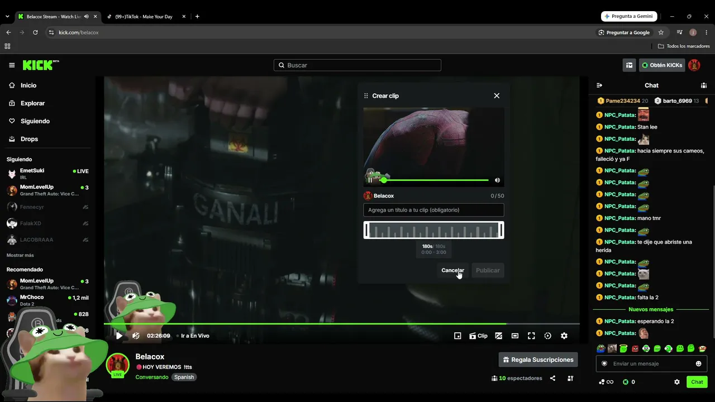Open the KICKs balance showing 0
Image resolution: width=715 pixels, height=402 pixels.
pos(628,382)
